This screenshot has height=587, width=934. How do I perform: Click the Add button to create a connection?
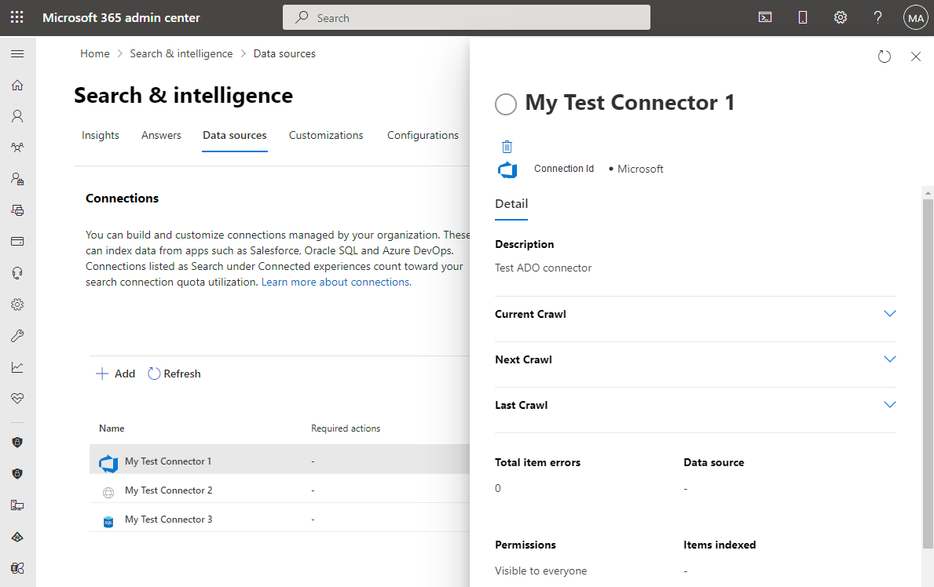[115, 373]
